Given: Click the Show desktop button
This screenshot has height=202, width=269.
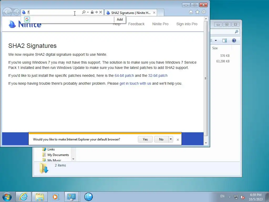Looking at the screenshot, I should pos(267,197).
